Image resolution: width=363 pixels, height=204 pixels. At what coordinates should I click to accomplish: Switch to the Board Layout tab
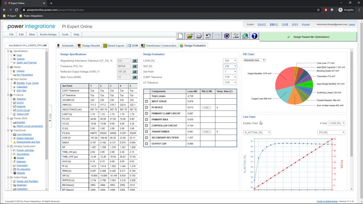click(114, 46)
